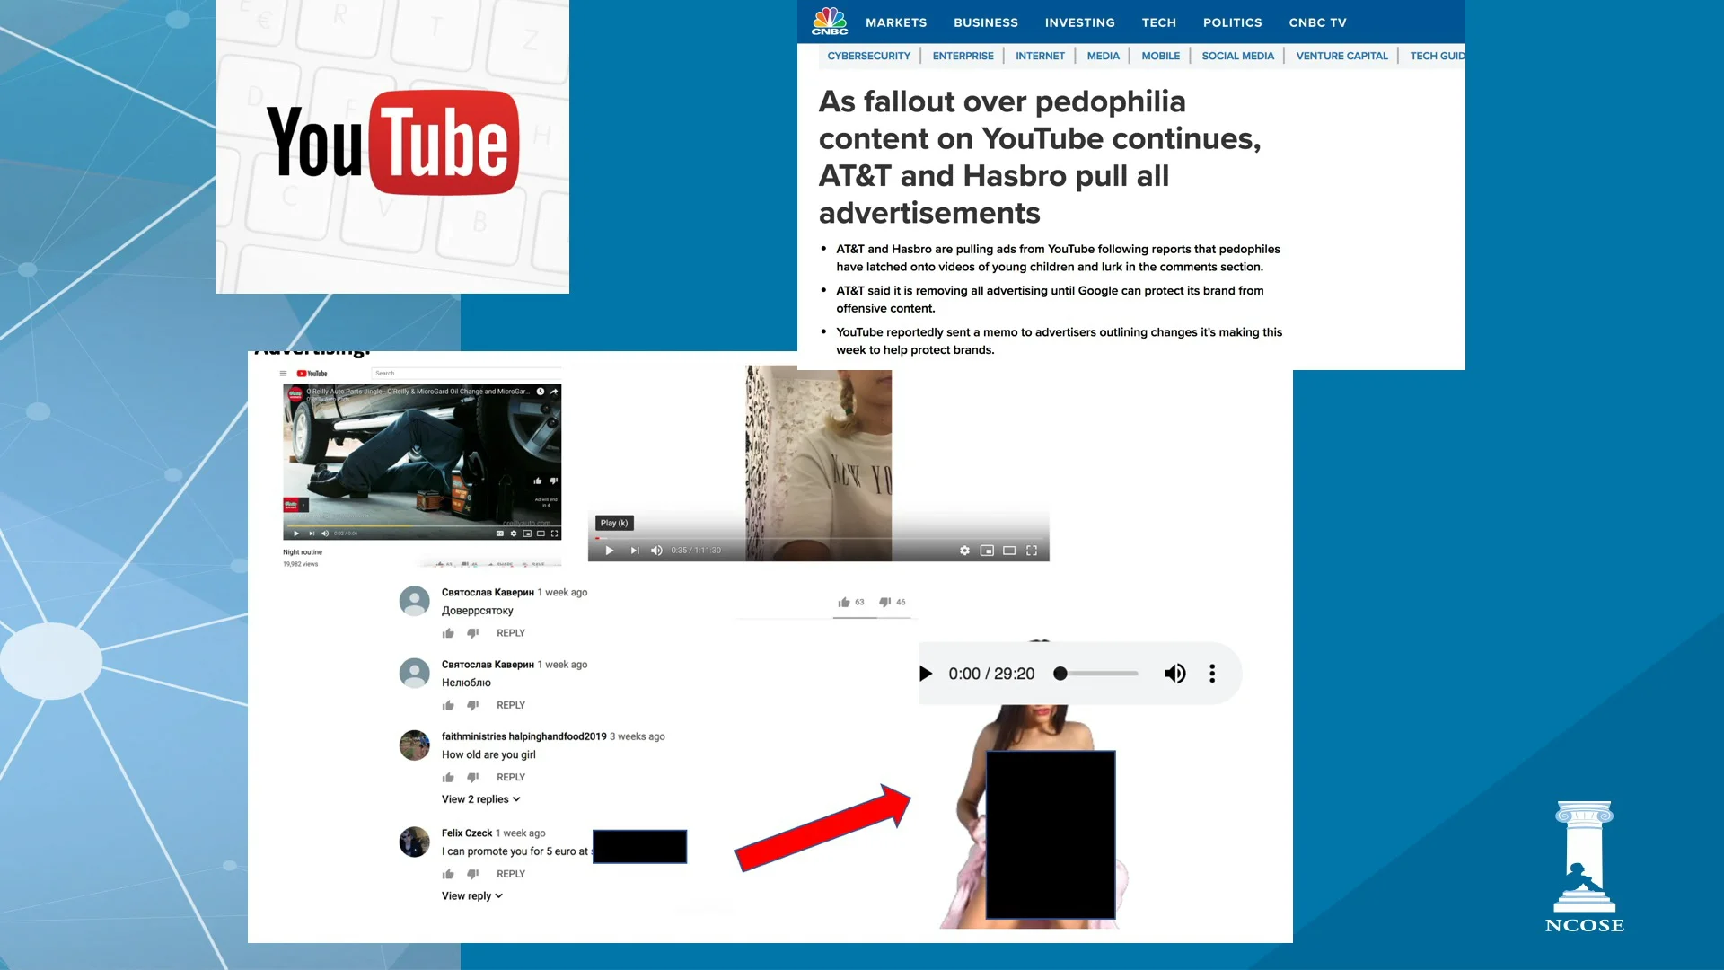
Task: Select the CYBERSECURITY sub-tab
Action: tap(868, 56)
